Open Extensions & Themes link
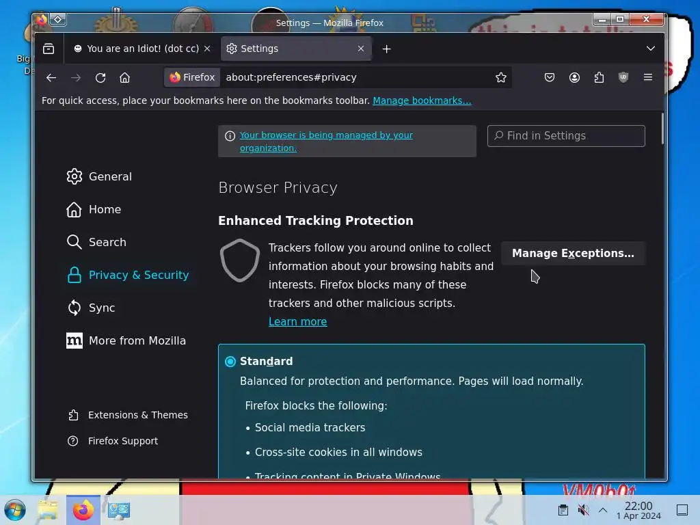The width and height of the screenshot is (700, 525). (x=128, y=415)
